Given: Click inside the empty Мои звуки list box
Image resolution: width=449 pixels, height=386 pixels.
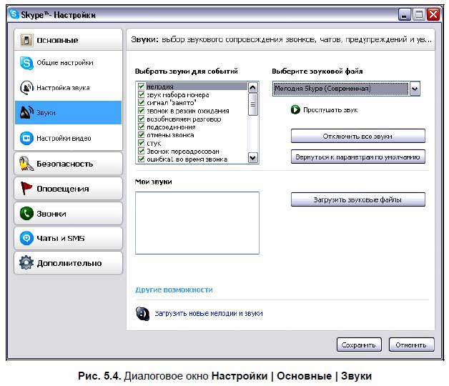Looking at the screenshot, I should click(197, 222).
